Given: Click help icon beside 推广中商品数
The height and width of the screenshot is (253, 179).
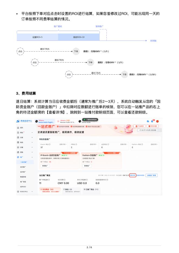Looking at the screenshot, I should point(49,180).
